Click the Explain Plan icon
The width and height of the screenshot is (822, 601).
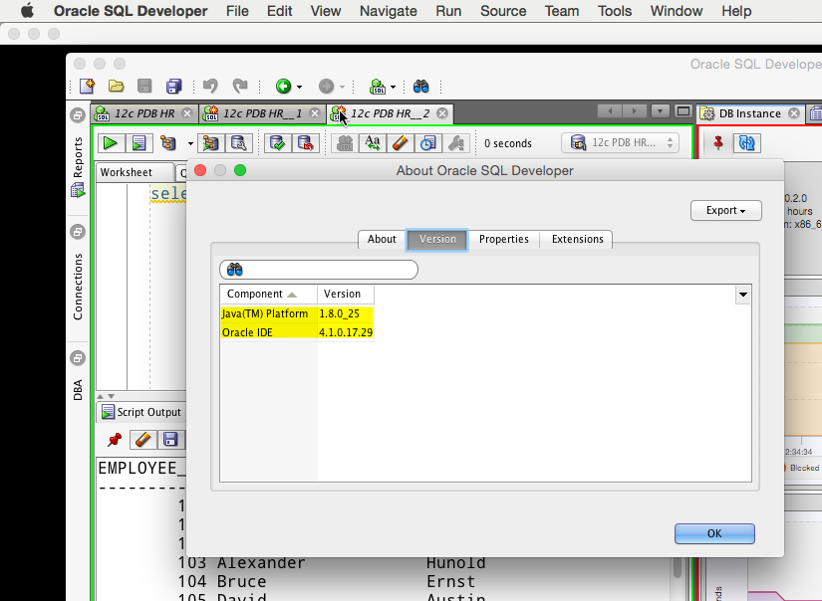168,143
